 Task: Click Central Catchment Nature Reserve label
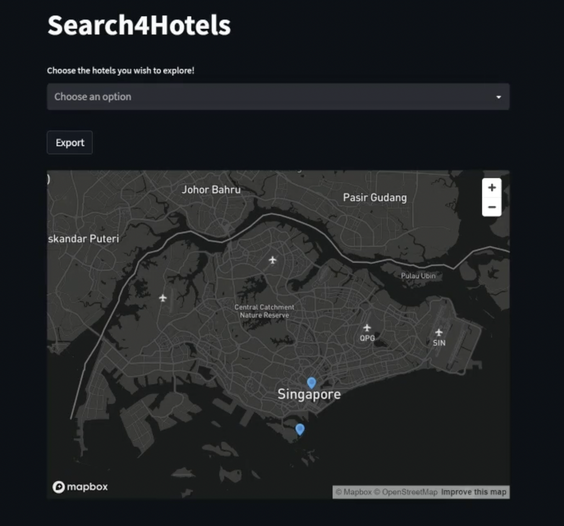264,311
